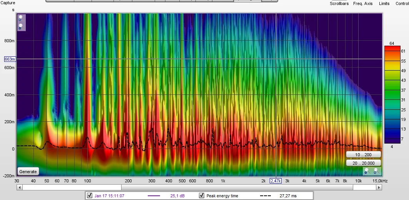
Task: Click the 27,27 ms legend value
Action: (288, 196)
